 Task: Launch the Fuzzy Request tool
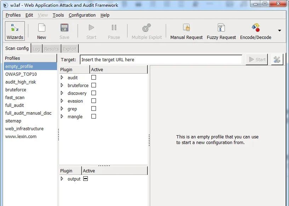[x=221, y=31]
